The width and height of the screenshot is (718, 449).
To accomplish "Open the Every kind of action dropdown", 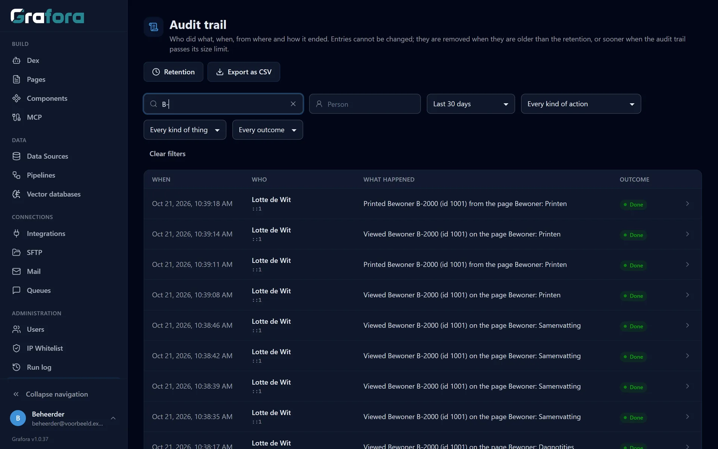I will (581, 104).
